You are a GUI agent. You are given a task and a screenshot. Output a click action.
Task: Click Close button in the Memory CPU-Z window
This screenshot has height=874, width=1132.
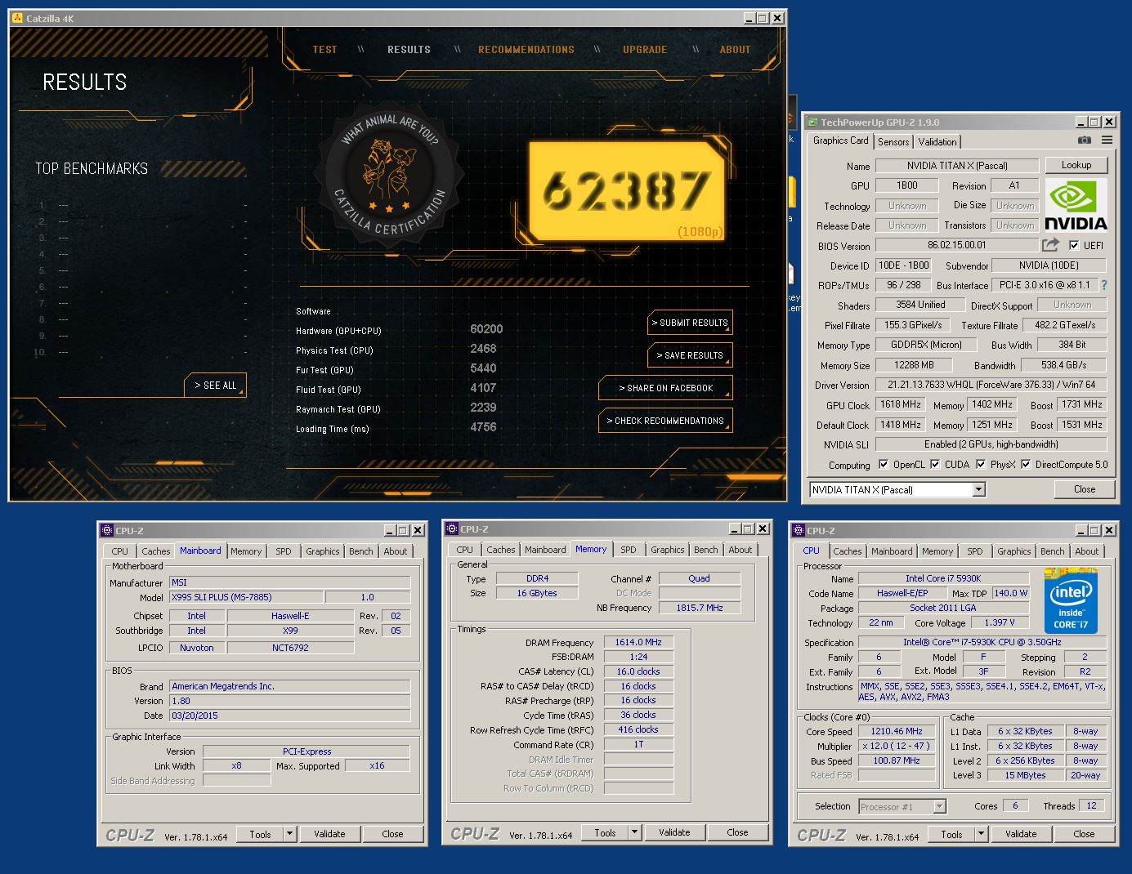(737, 832)
